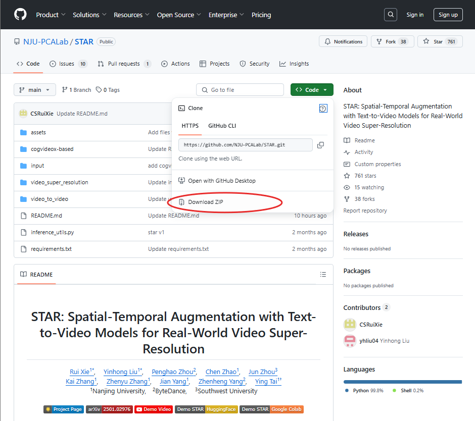Click the README.md file icon
The image size is (475, 421).
pos(23,216)
